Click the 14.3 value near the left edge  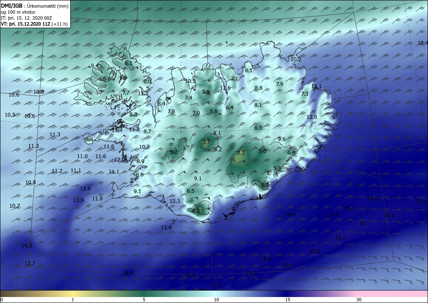point(27,245)
